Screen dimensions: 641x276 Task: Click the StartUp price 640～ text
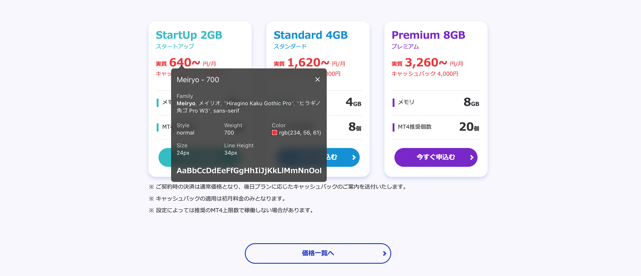pos(185,62)
